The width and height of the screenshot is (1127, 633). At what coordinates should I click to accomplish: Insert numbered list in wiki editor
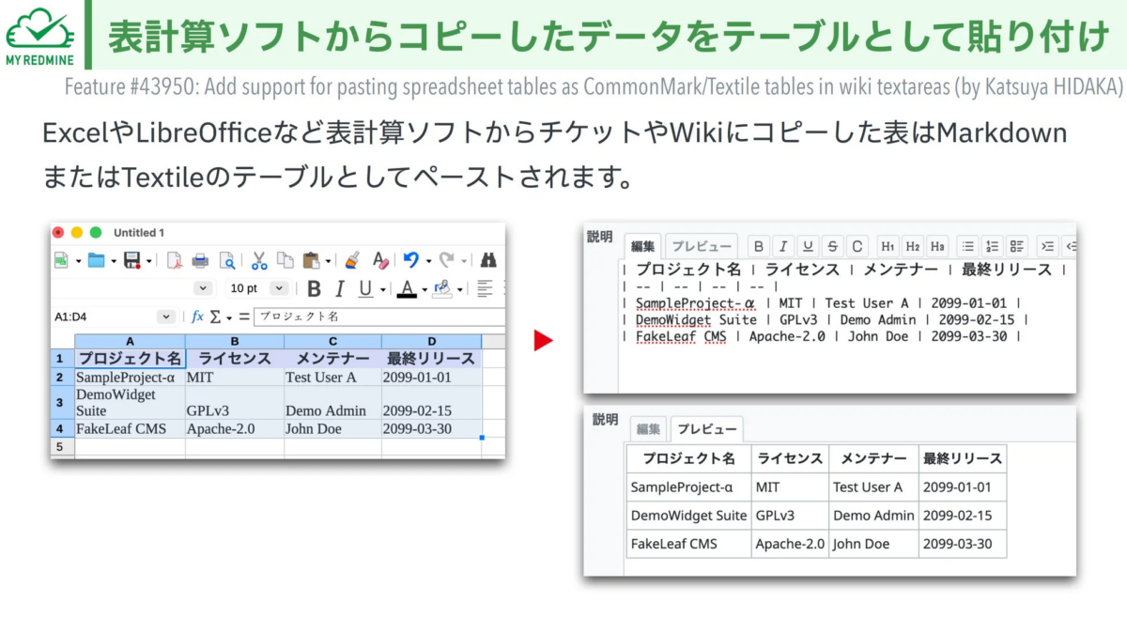click(x=993, y=246)
